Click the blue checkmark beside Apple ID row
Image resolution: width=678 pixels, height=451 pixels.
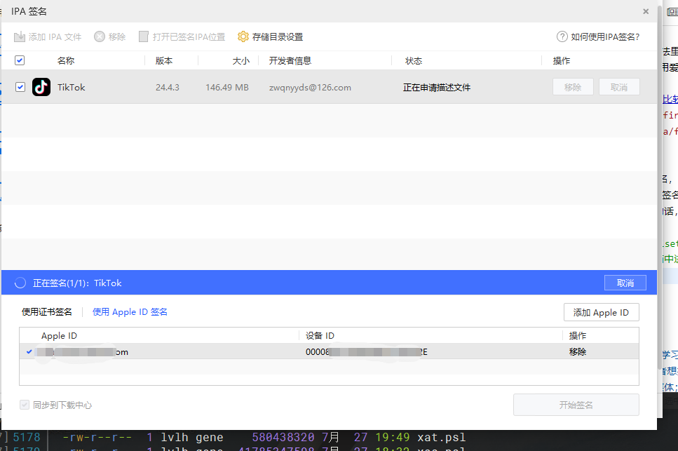(x=29, y=351)
